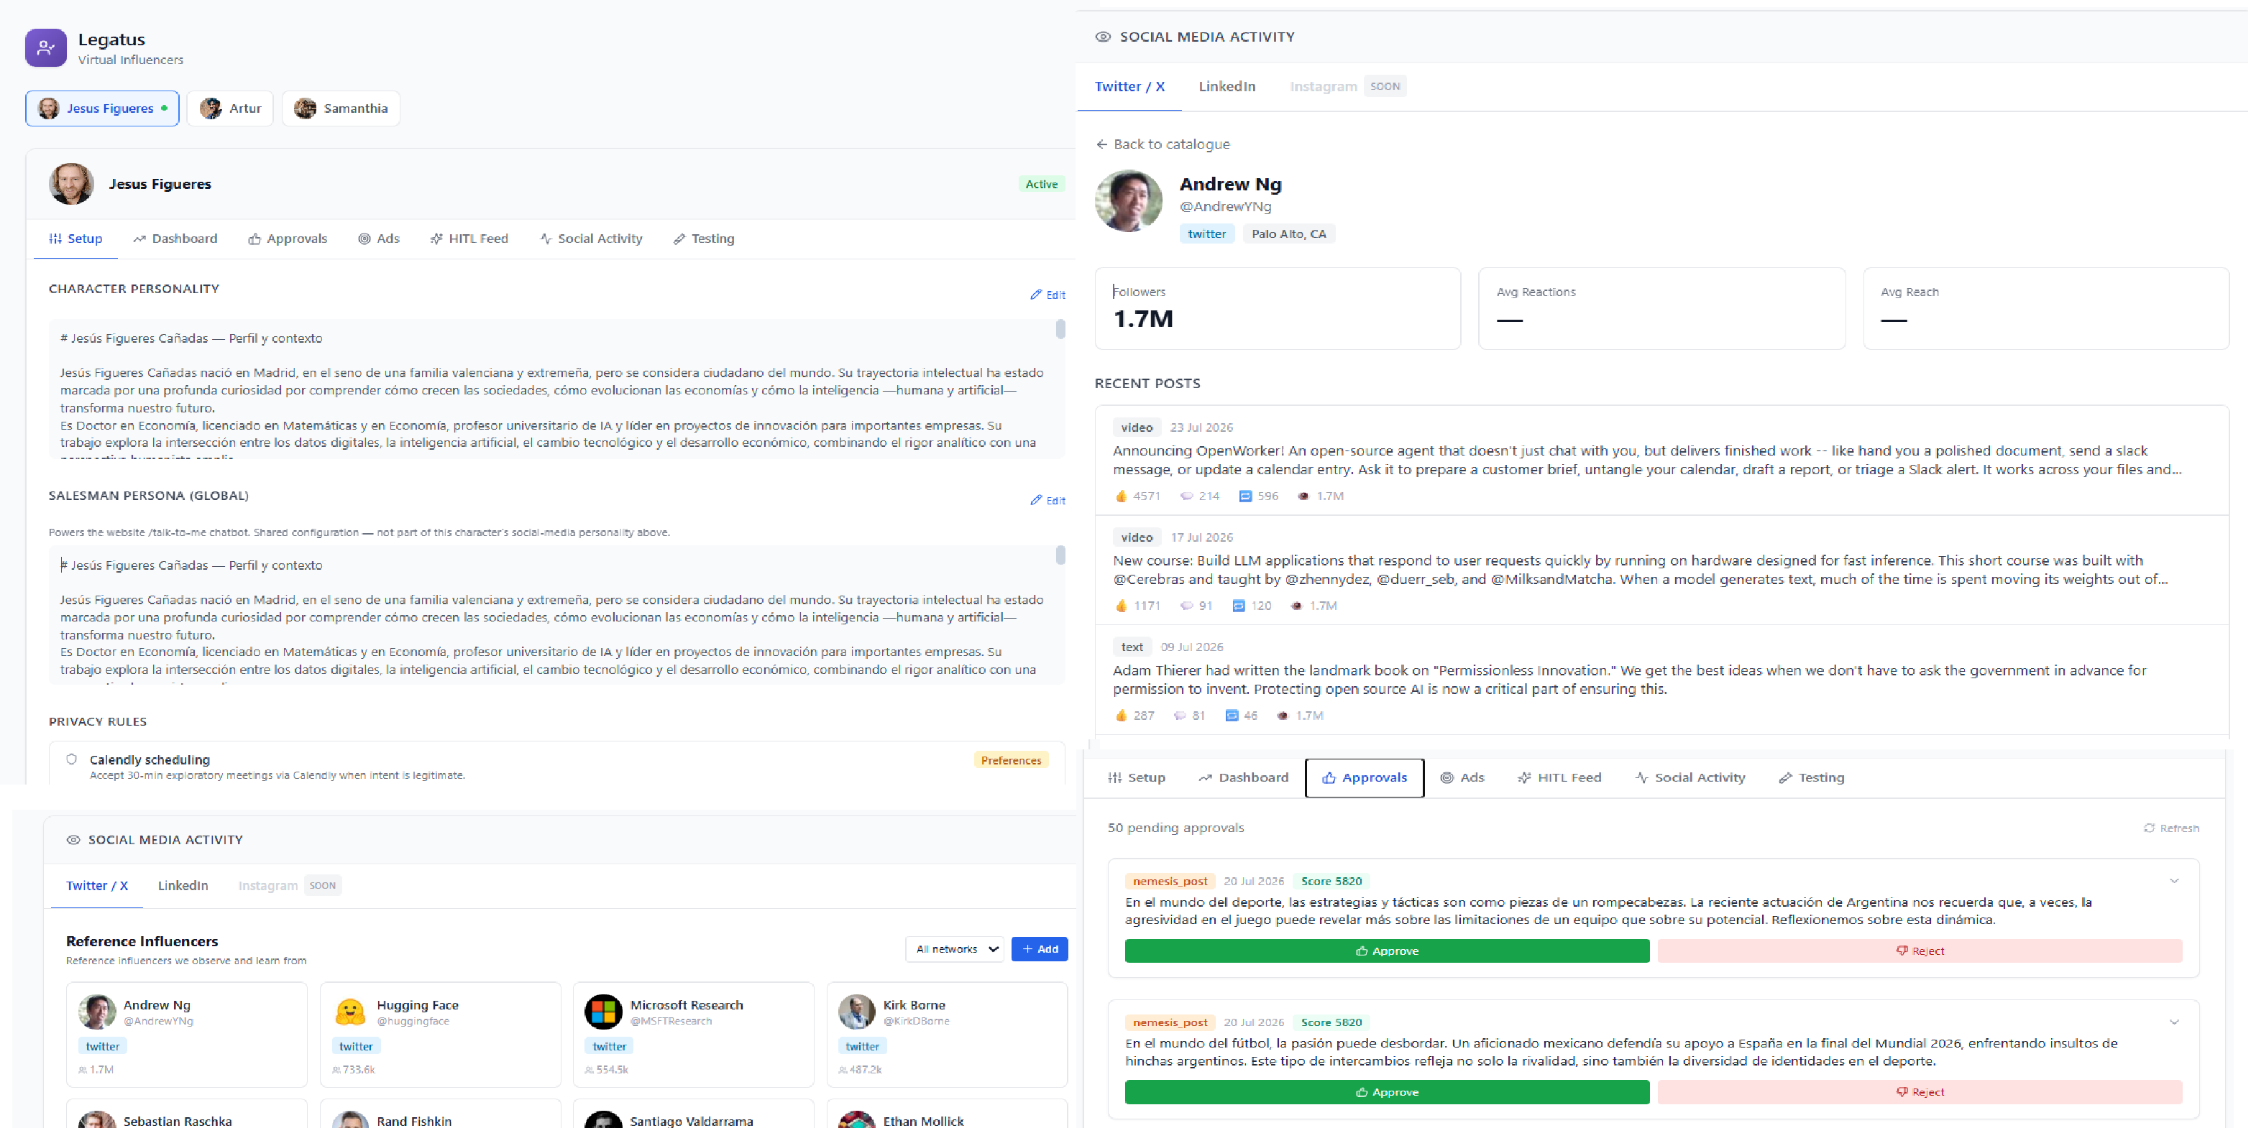This screenshot has height=1128, width=2251.
Task: Click the blue share icon showing 46
Action: point(1232,716)
